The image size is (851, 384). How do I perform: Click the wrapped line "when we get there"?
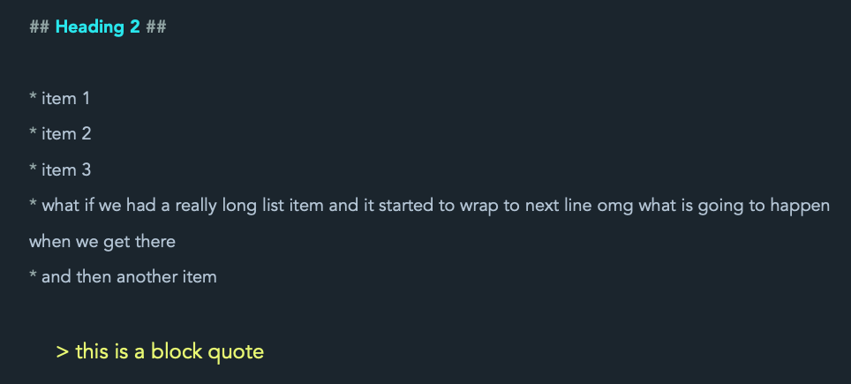102,241
